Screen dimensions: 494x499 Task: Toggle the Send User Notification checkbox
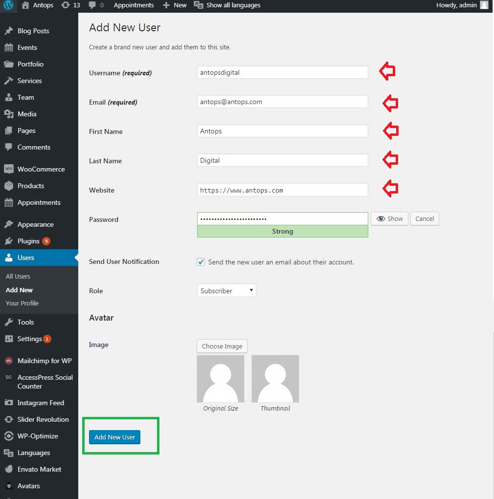(201, 262)
